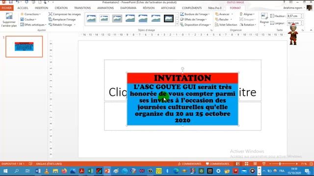
Task: Open the Corrections dropdown
Action: pyautogui.click(x=30, y=14)
